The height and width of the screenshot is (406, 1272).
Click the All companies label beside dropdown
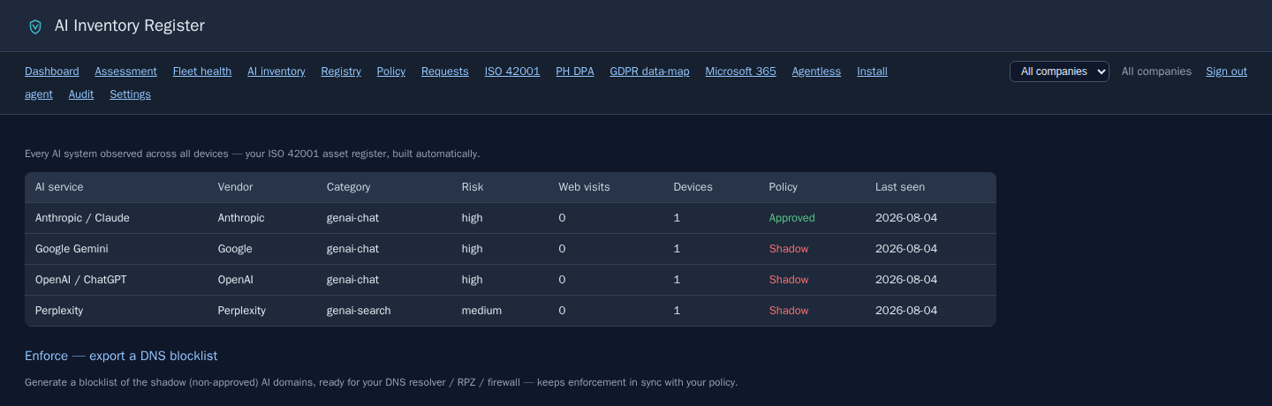1156,71
